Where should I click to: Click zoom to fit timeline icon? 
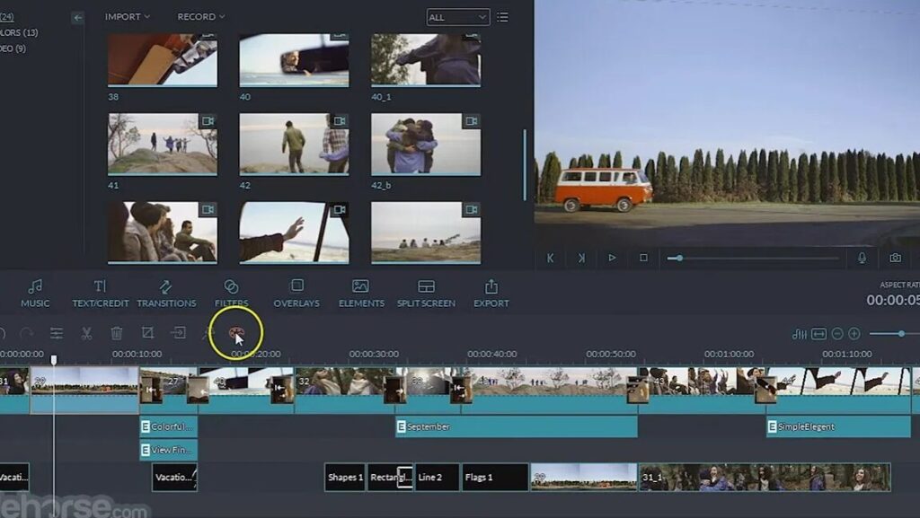(x=818, y=334)
